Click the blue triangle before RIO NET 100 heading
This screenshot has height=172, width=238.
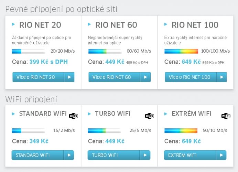[x=166, y=24]
